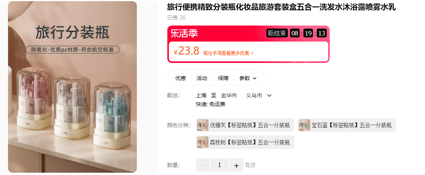
Task: Select the 优雅灰 color option thumbnail
Action: 202,125
